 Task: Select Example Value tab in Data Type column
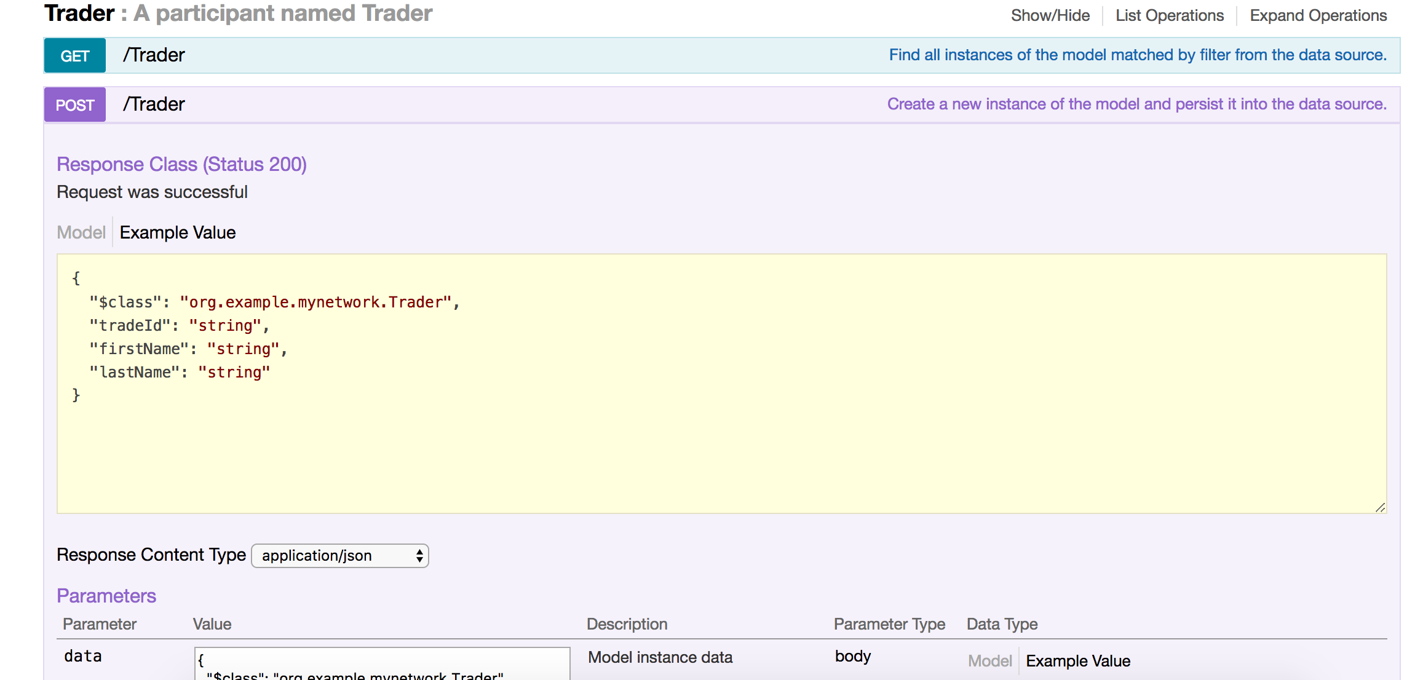tap(1078, 661)
